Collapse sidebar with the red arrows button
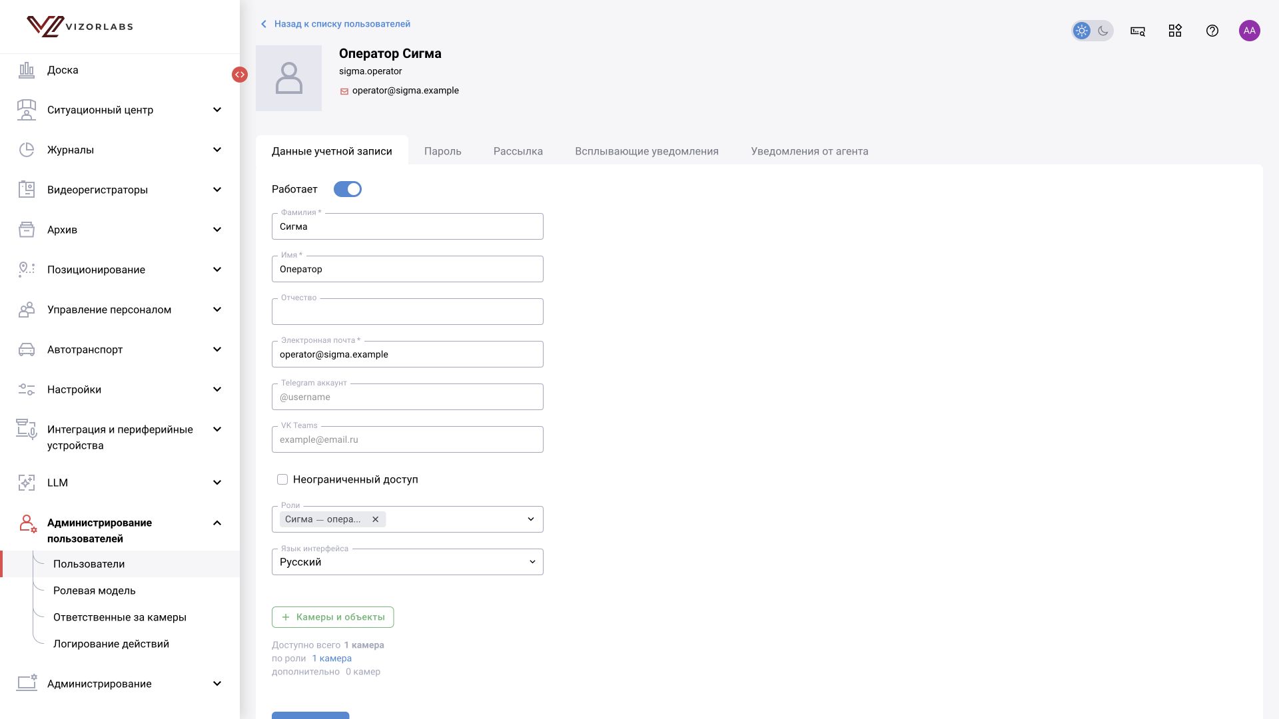Viewport: 1279px width, 719px height. coord(240,75)
